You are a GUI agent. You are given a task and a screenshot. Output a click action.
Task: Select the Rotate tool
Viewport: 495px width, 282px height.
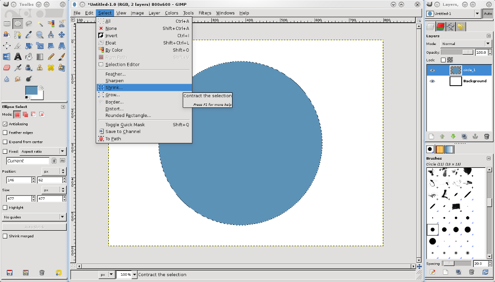click(x=29, y=46)
